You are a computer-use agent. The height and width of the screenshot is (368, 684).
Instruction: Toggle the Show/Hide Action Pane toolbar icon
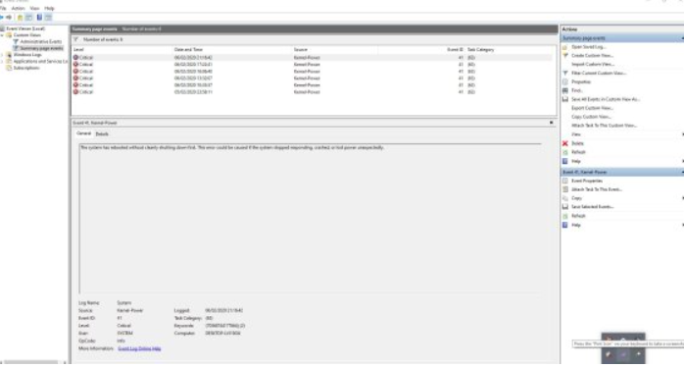pyautogui.click(x=48, y=17)
